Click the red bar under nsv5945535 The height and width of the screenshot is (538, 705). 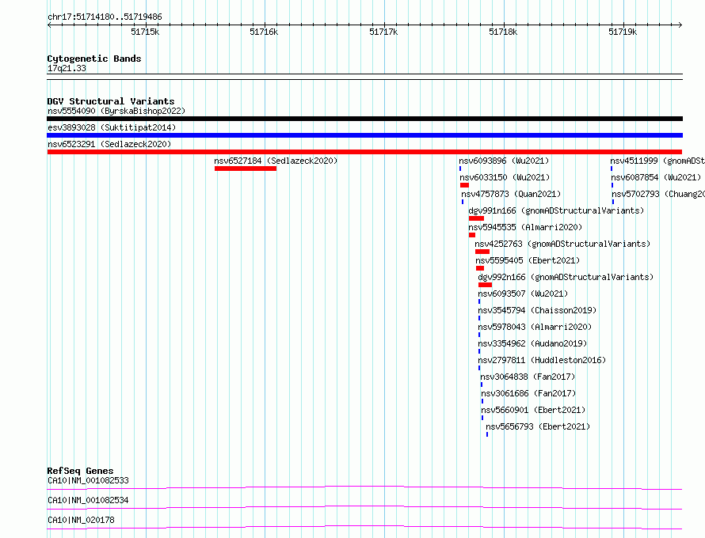pyautogui.click(x=472, y=235)
